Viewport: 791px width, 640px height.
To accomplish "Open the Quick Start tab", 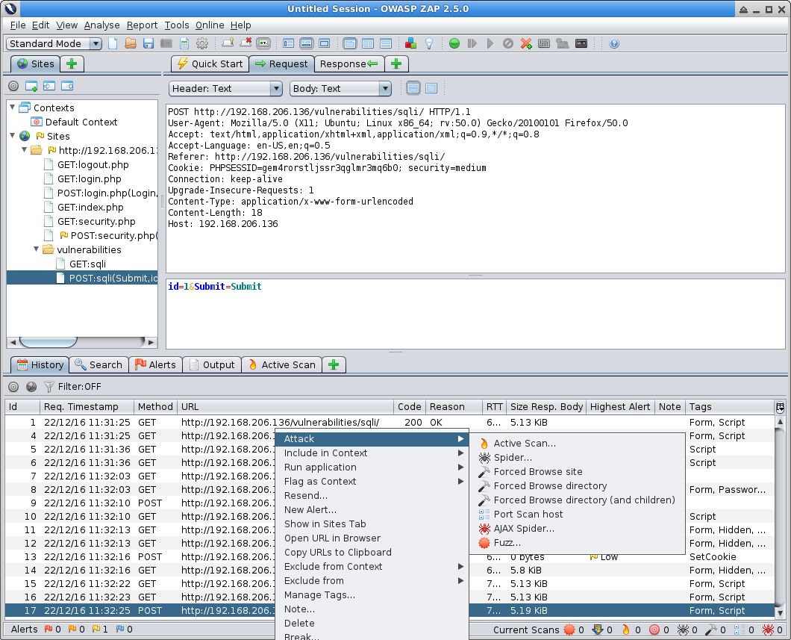I will (x=210, y=63).
